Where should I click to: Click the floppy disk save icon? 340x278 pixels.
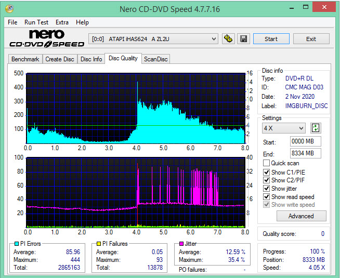(x=243, y=39)
